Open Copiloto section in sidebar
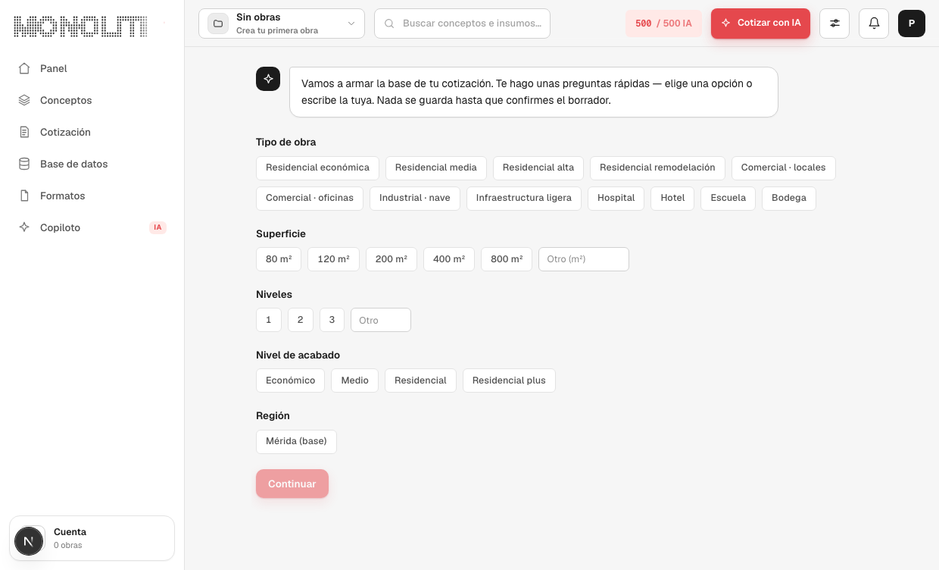 [92, 227]
